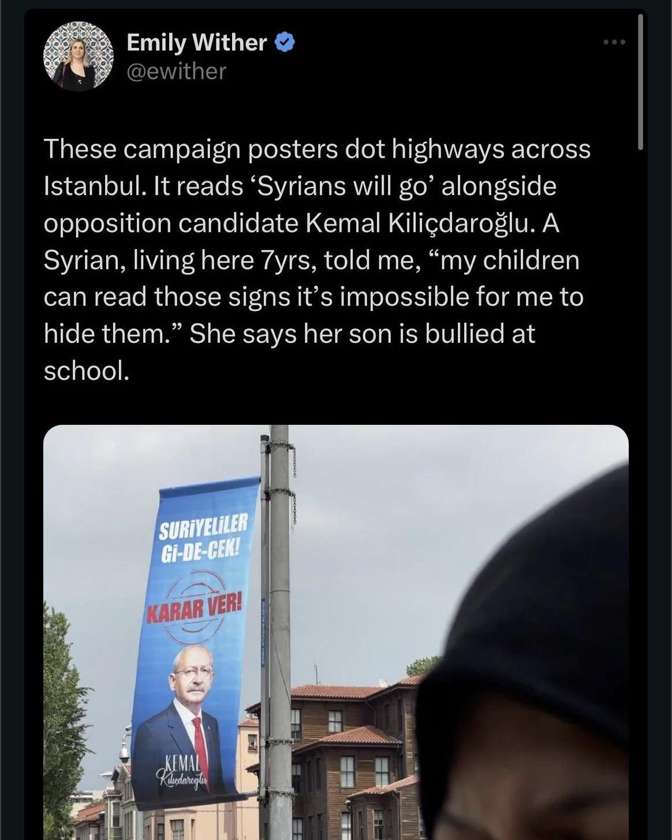This screenshot has width=672, height=840.
Task: Open the @ewither handle link
Action: click(x=176, y=71)
